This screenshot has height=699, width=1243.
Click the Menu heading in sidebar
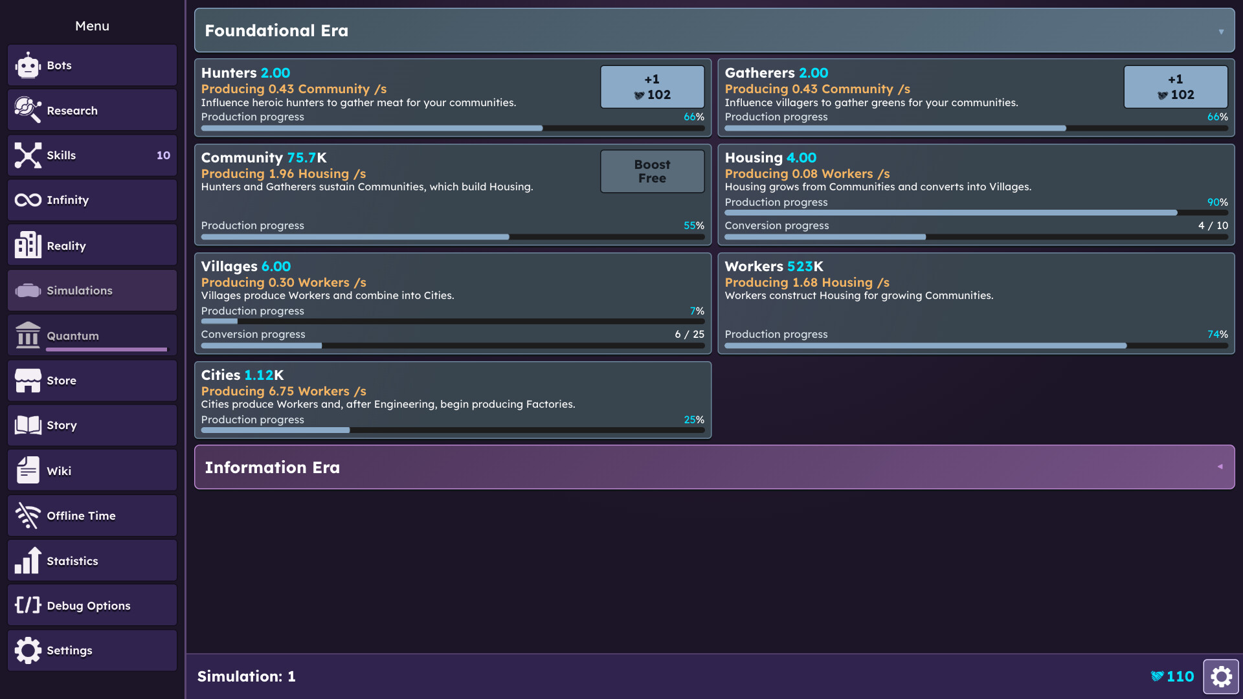92,26
